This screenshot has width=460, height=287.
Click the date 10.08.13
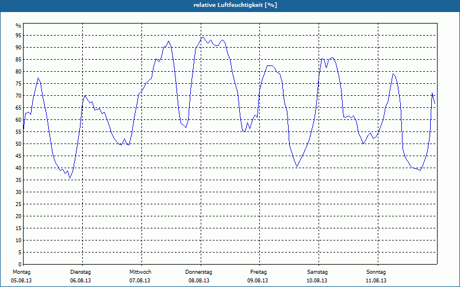[x=317, y=281]
